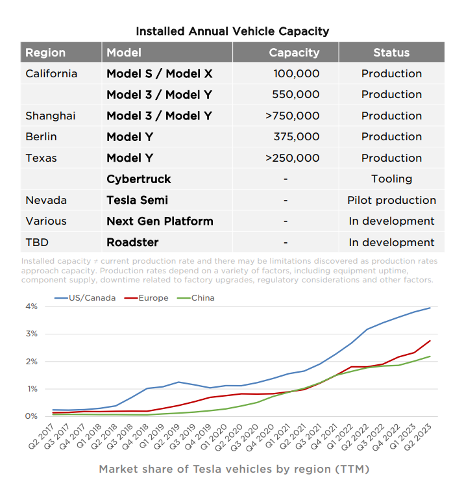
Task: Click the 'Market share of Tesla vehicles' caption
Action: coord(234,469)
